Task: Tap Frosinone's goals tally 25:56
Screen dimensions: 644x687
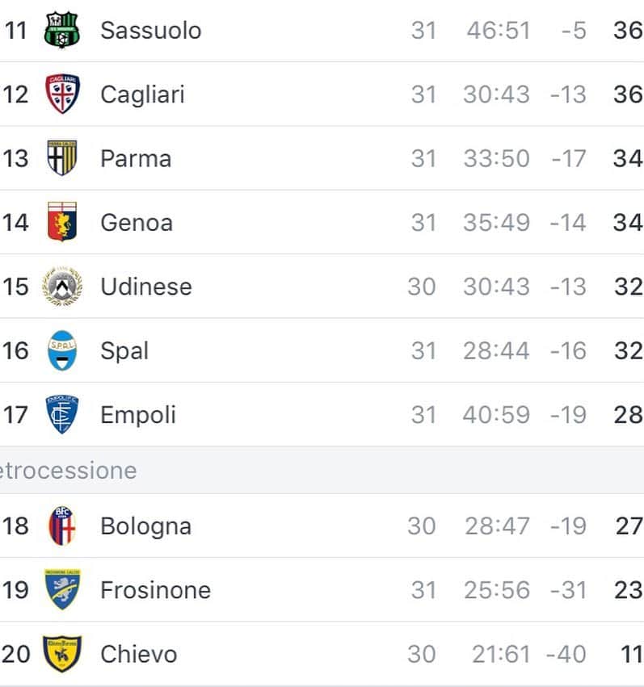Action: pos(497,590)
